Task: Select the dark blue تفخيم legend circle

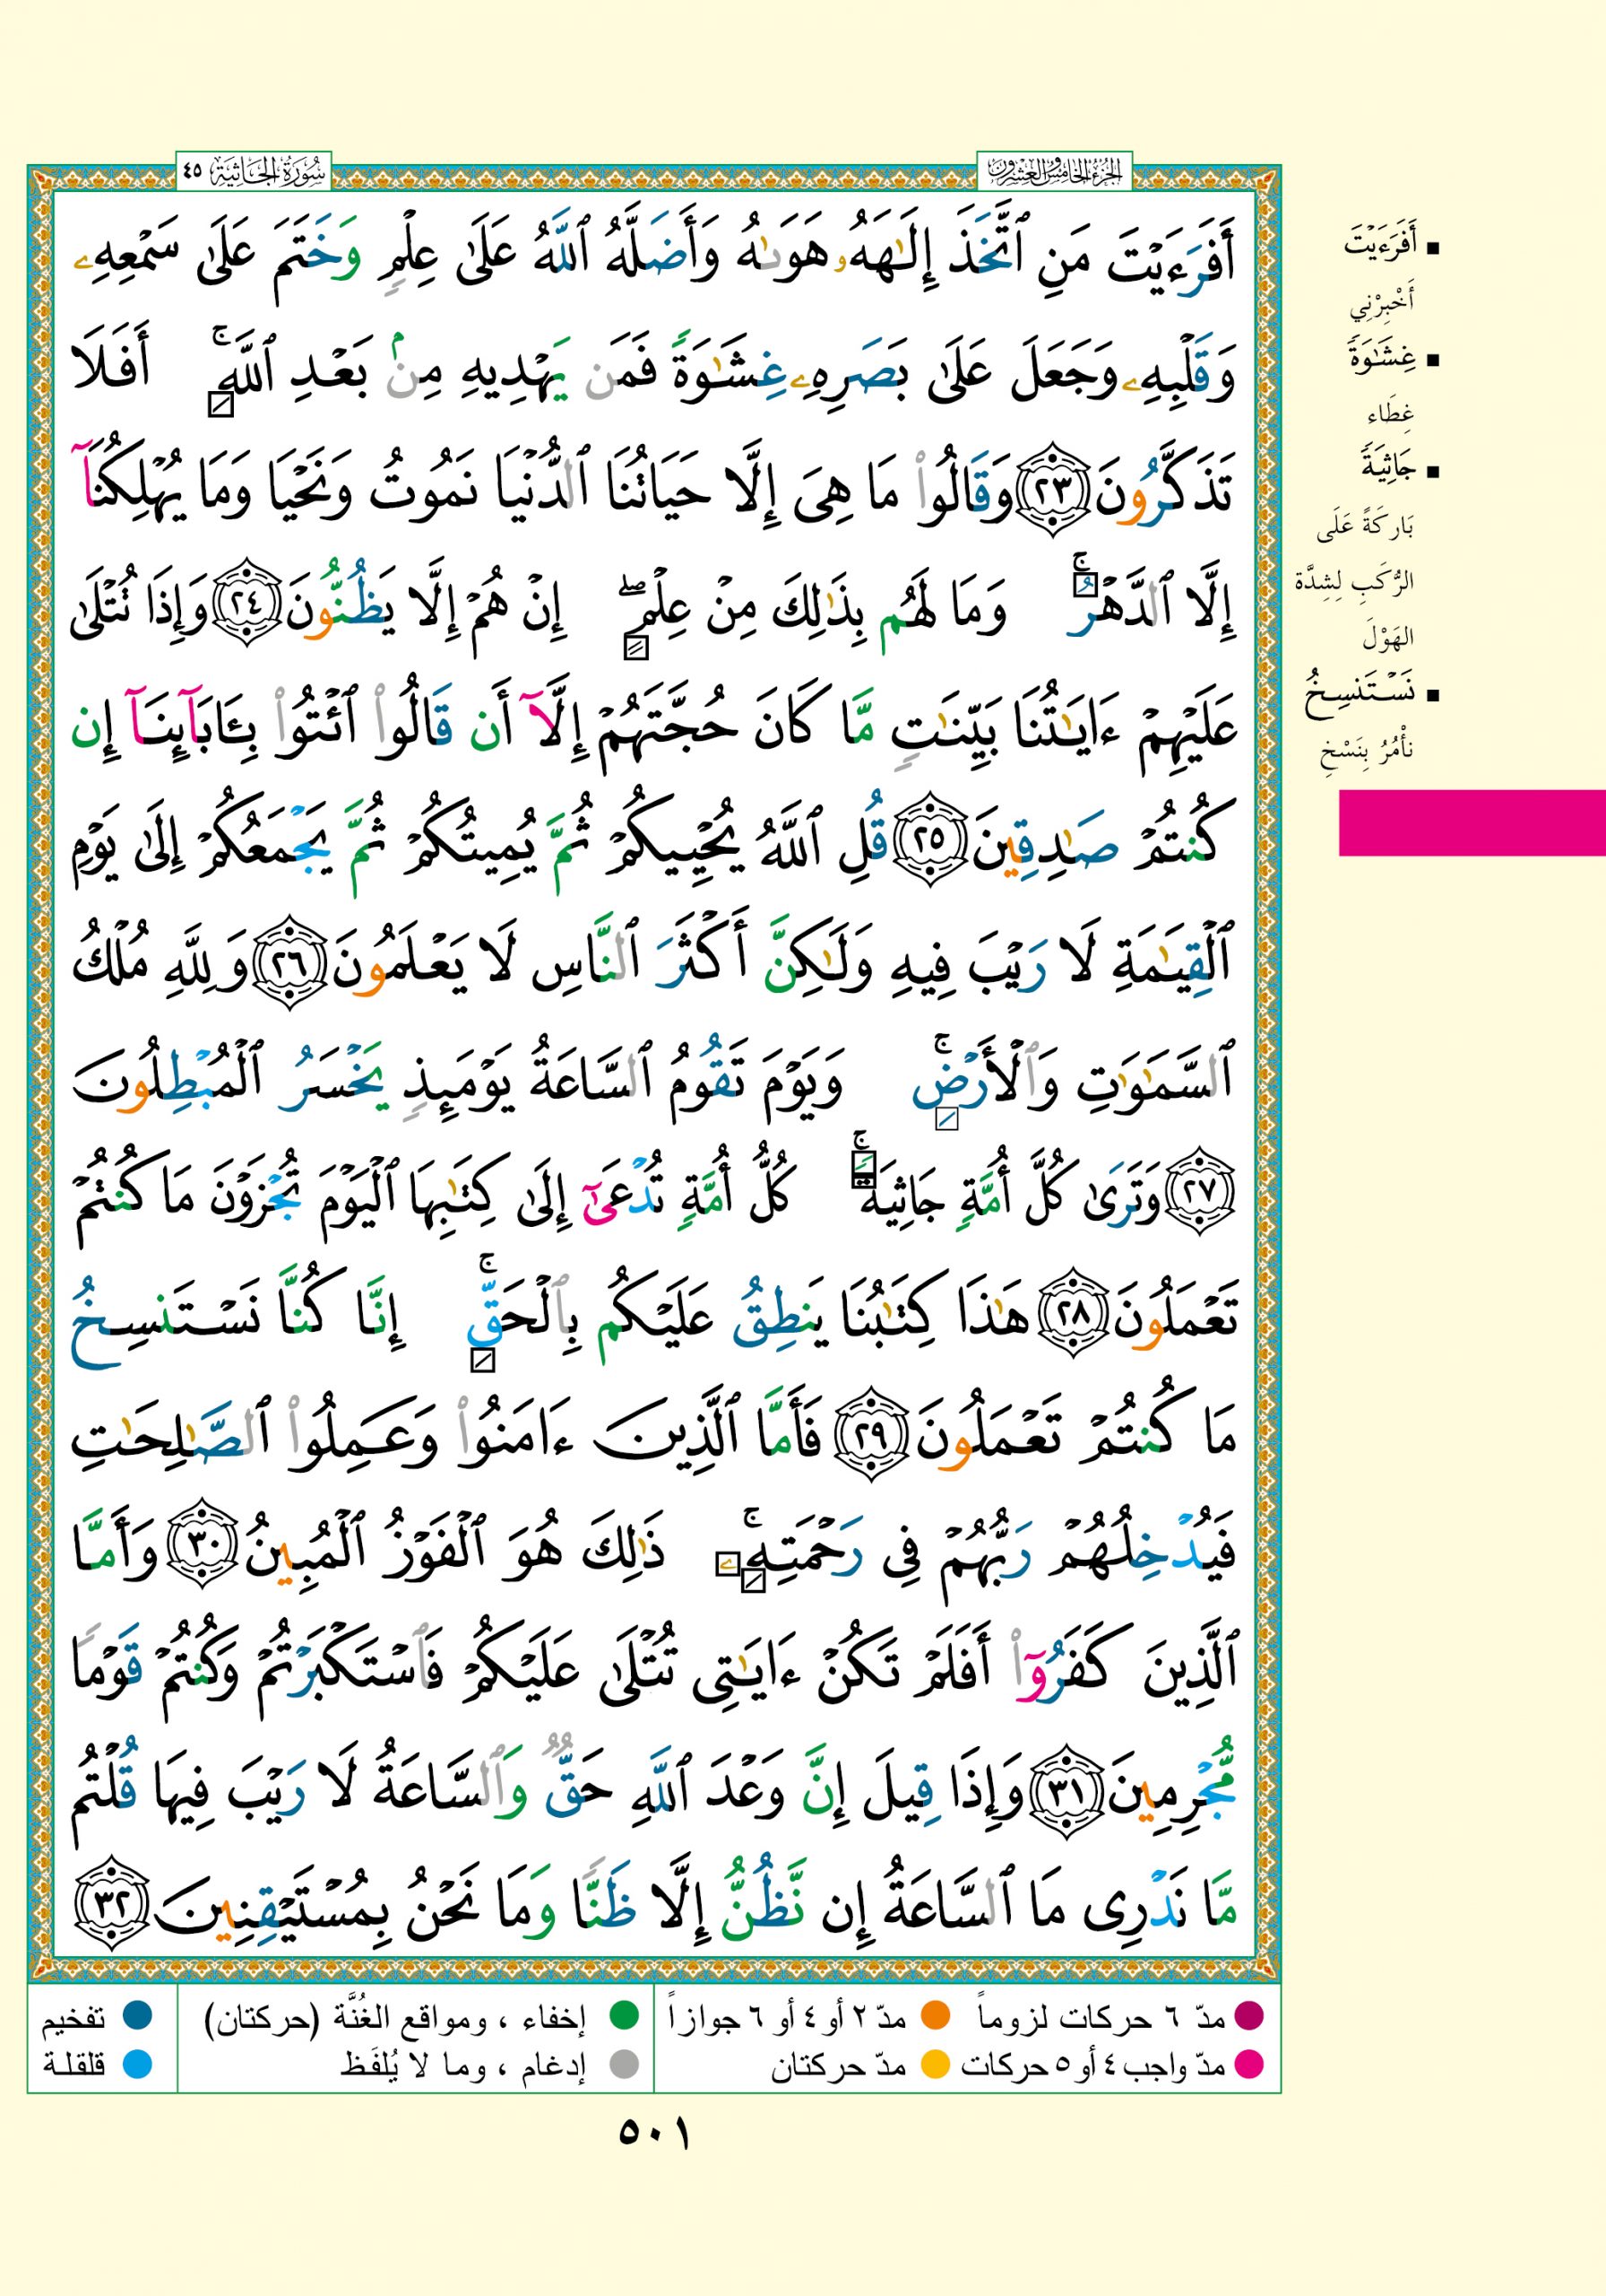Action: (137, 2016)
